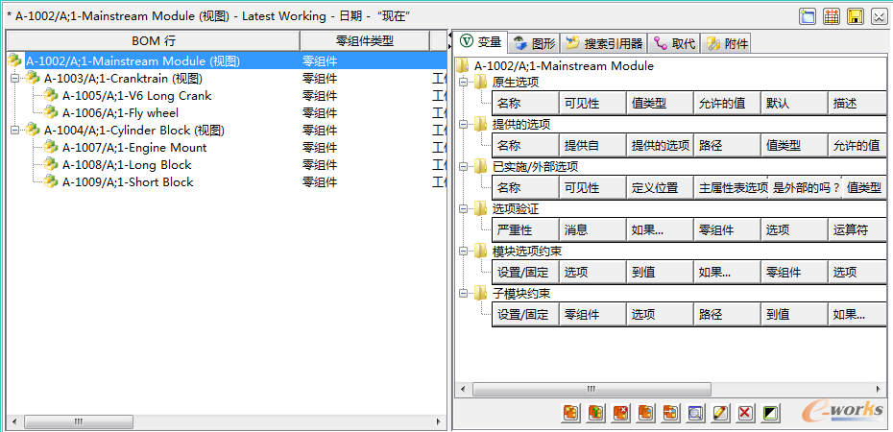This screenshot has height=432, width=893.
Task: Click the green up-arrow icon in bottom toolbar
Action: point(595,413)
